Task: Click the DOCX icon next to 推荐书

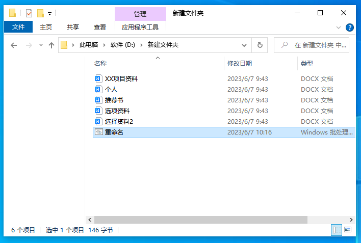Action: coord(98,100)
